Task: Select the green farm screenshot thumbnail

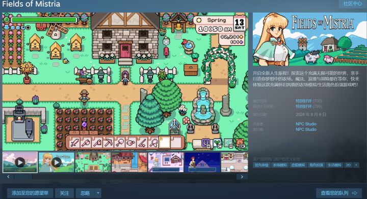Action: pyautogui.click(x=93, y=162)
